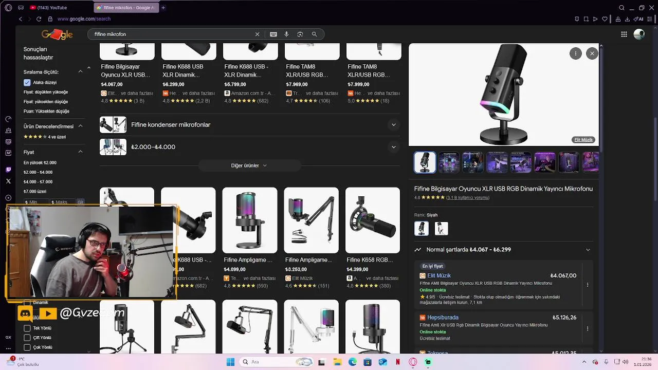658x370 pixels.
Task: Select first product image thumbnail
Action: click(x=425, y=162)
